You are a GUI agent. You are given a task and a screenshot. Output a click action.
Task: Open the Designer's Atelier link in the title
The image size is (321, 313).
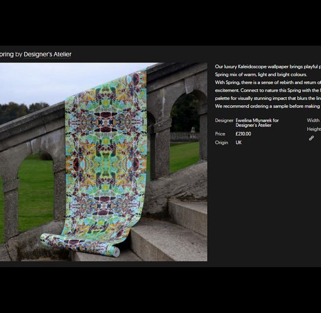pyautogui.click(x=48, y=54)
